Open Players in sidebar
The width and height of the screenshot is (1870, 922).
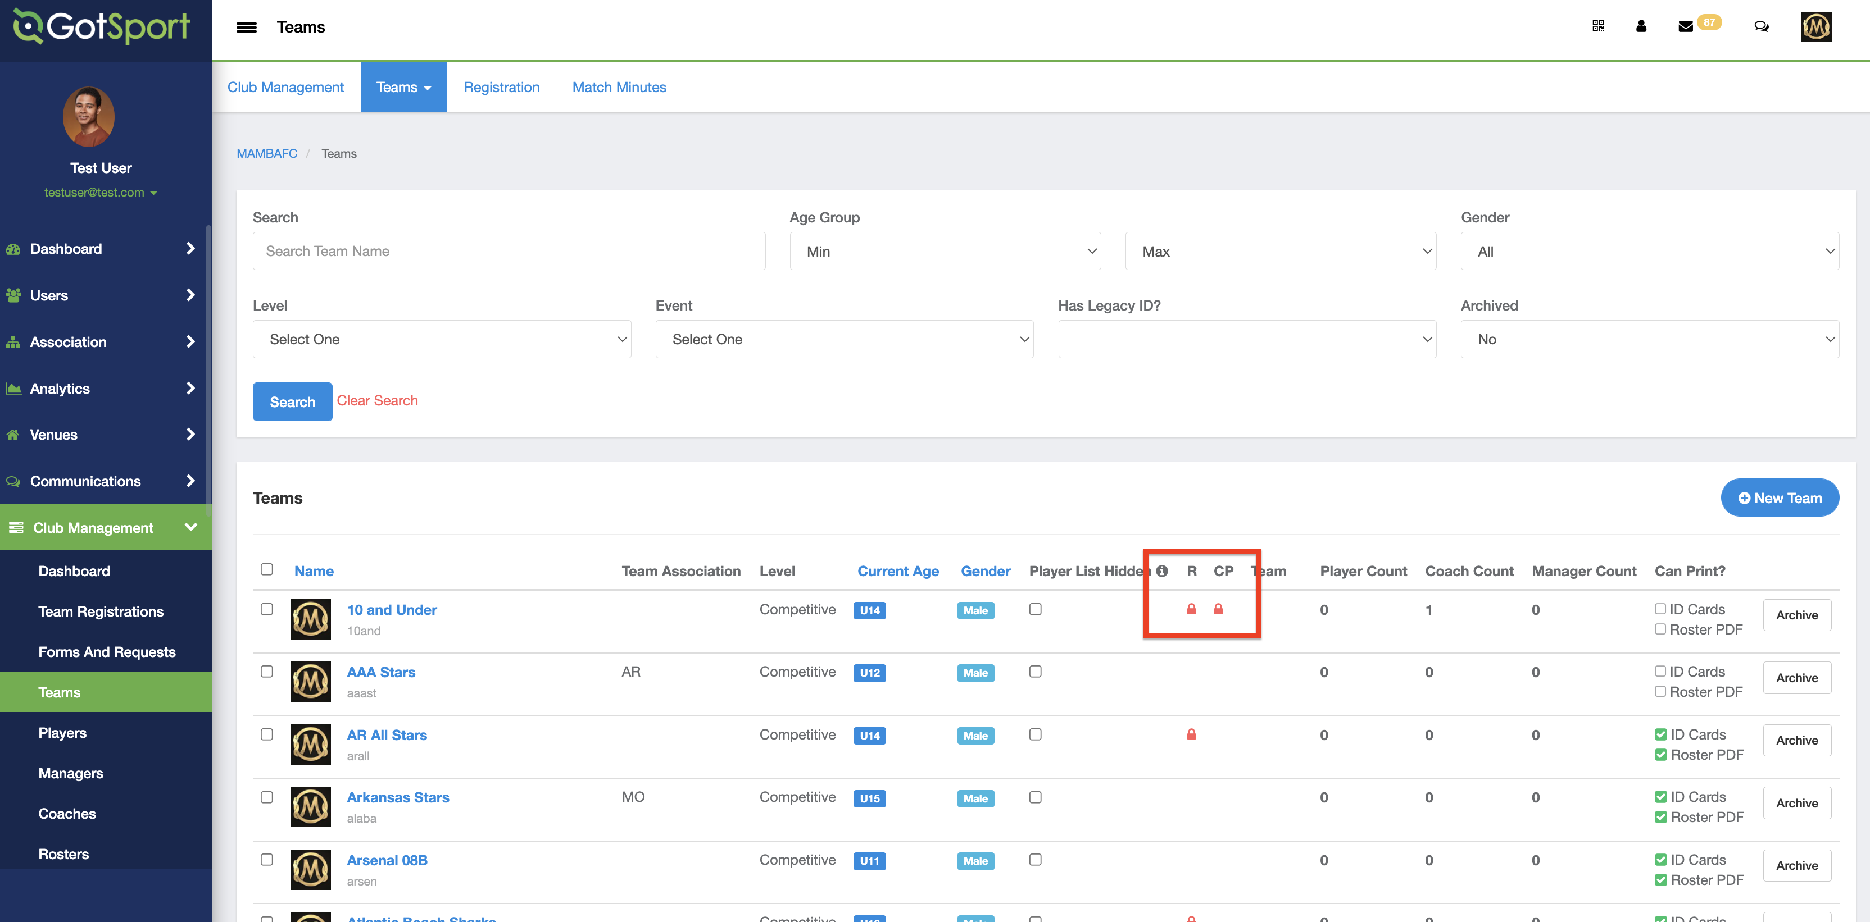(x=62, y=733)
